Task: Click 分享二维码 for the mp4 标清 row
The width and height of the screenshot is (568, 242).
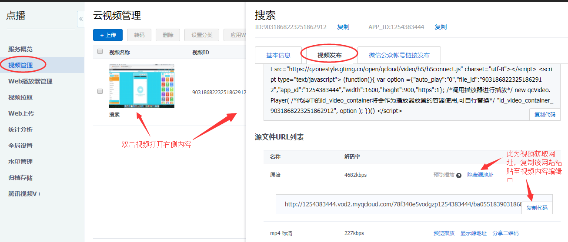Action: pos(505,233)
